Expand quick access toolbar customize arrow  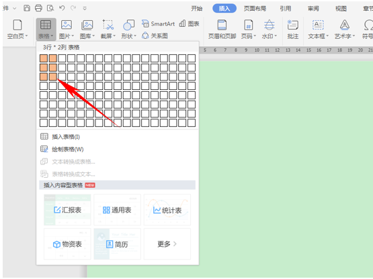(85, 8)
